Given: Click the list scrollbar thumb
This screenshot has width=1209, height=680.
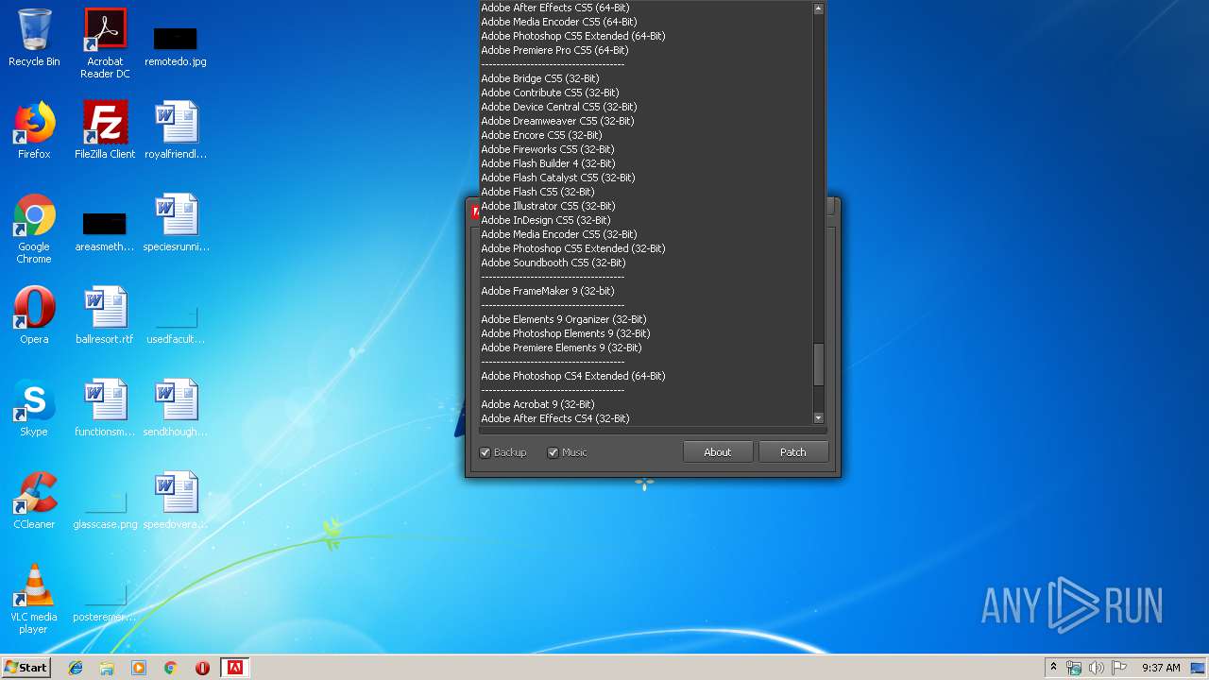Looking at the screenshot, I should tap(818, 365).
